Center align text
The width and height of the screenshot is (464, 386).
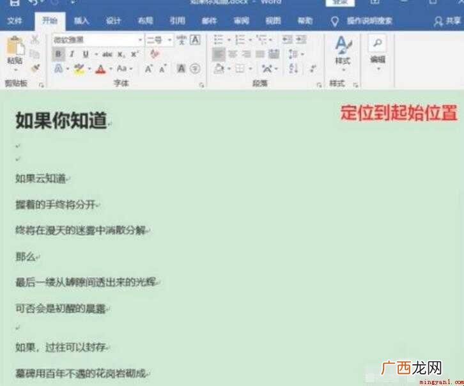233,54
